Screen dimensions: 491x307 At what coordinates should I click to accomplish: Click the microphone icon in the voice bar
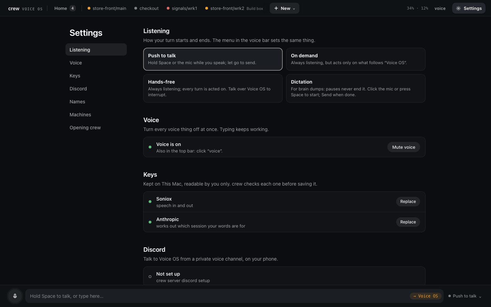(x=15, y=296)
